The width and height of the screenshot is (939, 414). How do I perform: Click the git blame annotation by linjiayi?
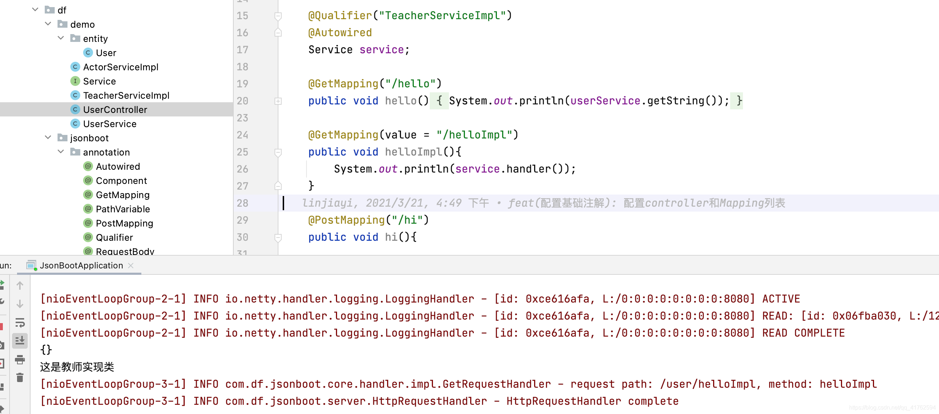click(x=543, y=203)
